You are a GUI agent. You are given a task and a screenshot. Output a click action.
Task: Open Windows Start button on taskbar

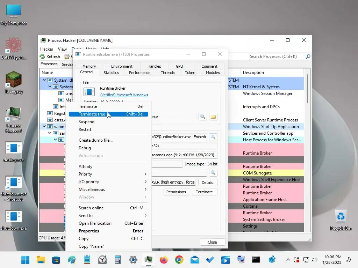click(25, 260)
